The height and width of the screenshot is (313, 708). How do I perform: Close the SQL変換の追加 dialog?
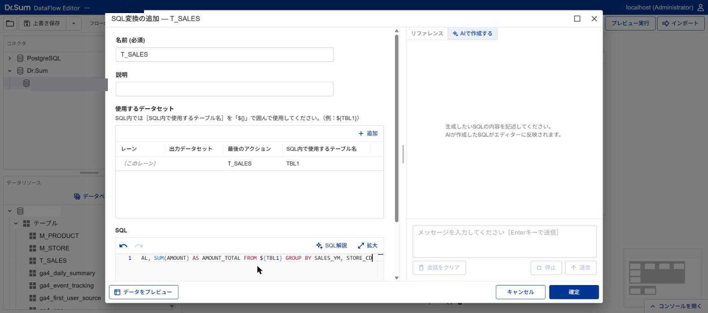(x=594, y=18)
